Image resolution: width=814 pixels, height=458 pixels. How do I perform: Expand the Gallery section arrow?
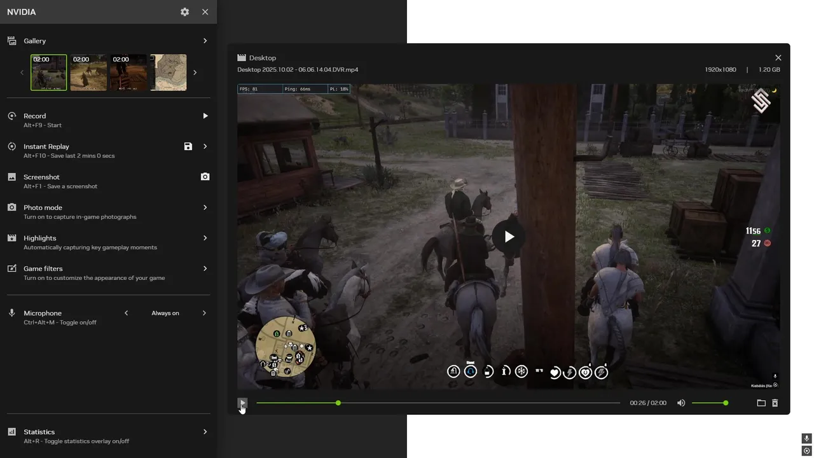(x=205, y=41)
